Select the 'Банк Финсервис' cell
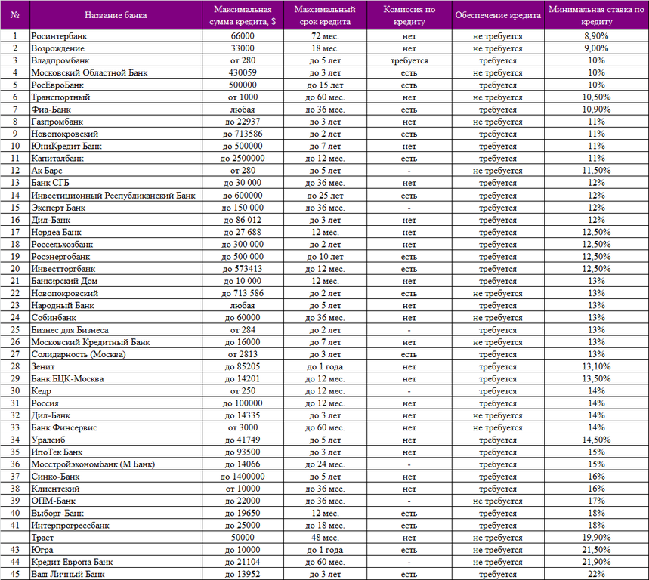649x580 pixels. 116,427
